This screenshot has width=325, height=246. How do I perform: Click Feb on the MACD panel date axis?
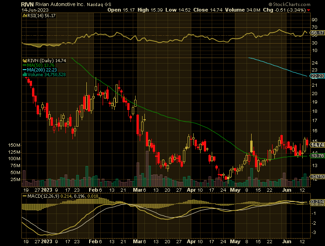93,241
